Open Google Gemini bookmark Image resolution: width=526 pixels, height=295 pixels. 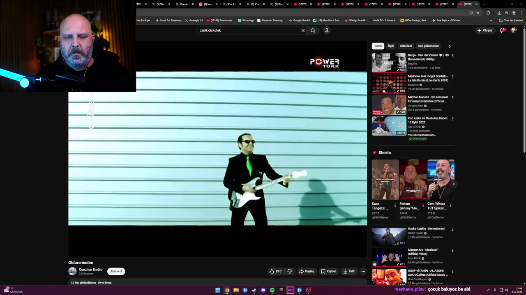tap(299, 20)
